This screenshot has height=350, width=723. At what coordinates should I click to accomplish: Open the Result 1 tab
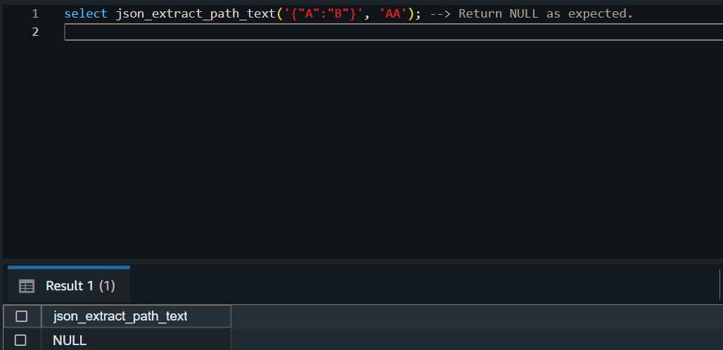[69, 285]
